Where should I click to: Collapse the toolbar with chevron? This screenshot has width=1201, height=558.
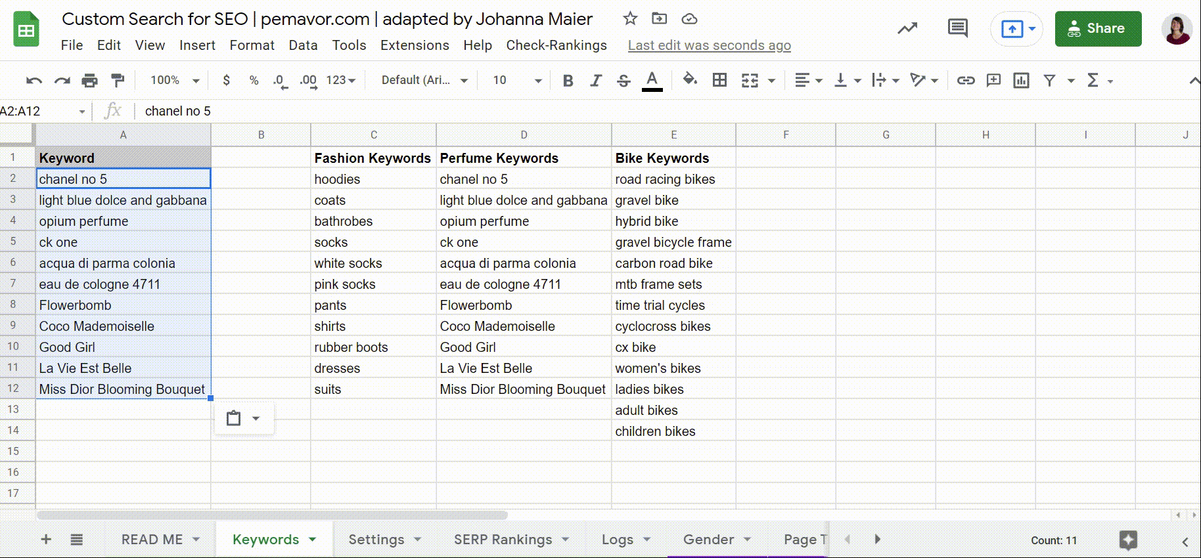click(x=1194, y=81)
